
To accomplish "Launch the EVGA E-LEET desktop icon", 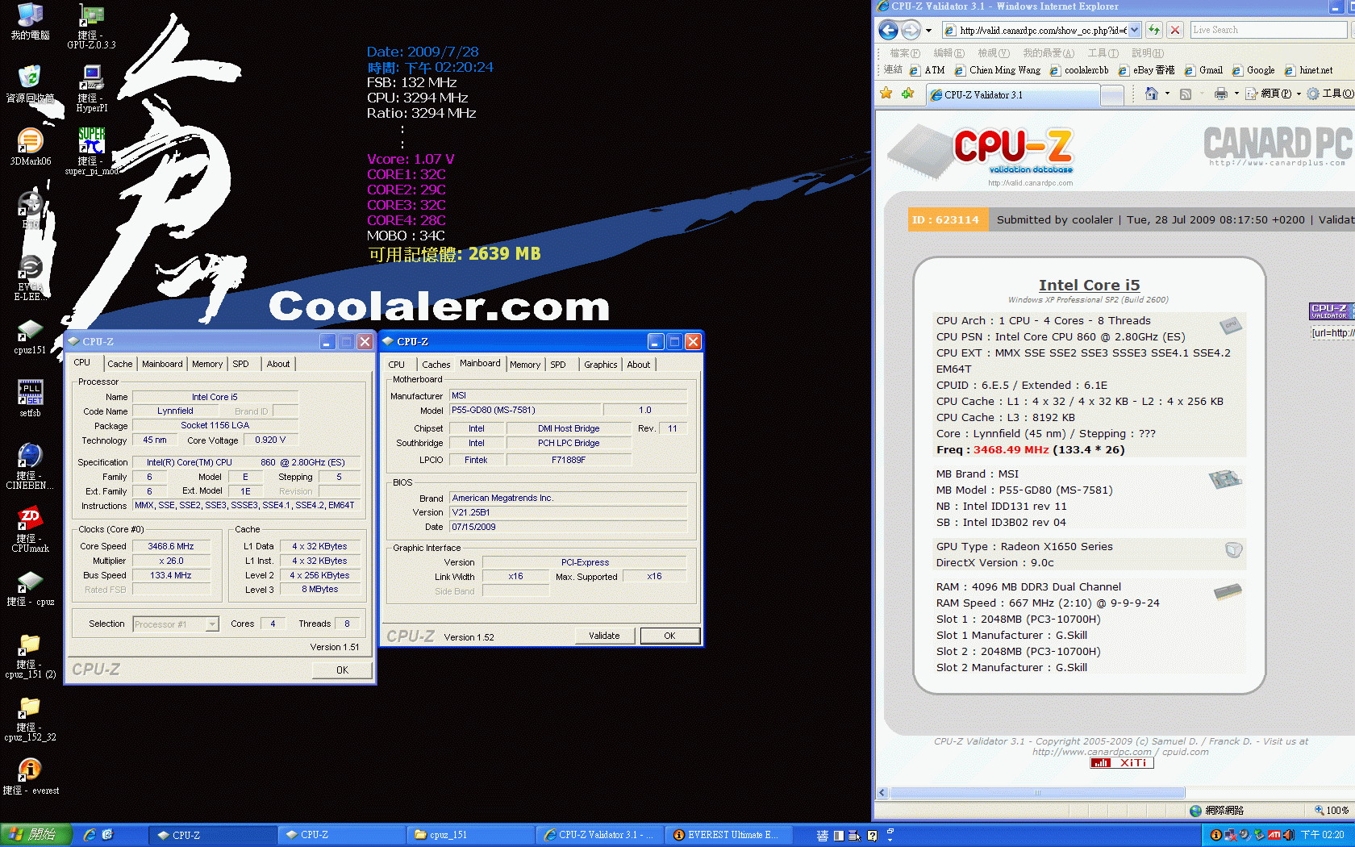I will (x=30, y=277).
